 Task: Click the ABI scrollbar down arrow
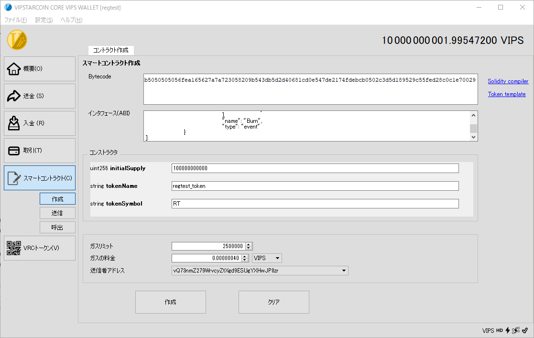(473, 137)
